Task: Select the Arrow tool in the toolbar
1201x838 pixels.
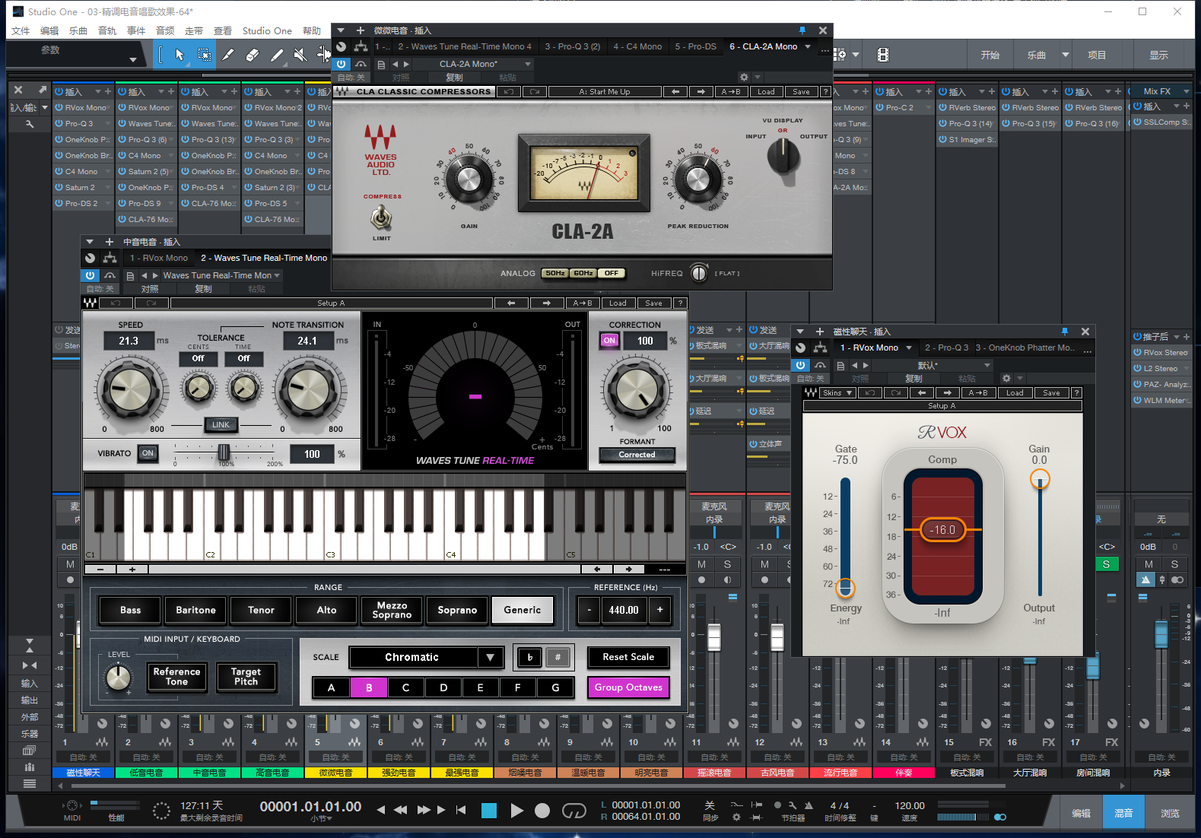Action: pyautogui.click(x=180, y=55)
